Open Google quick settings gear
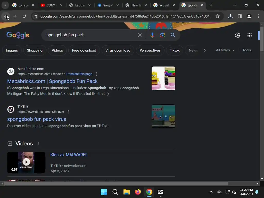 pyautogui.click(x=237, y=35)
